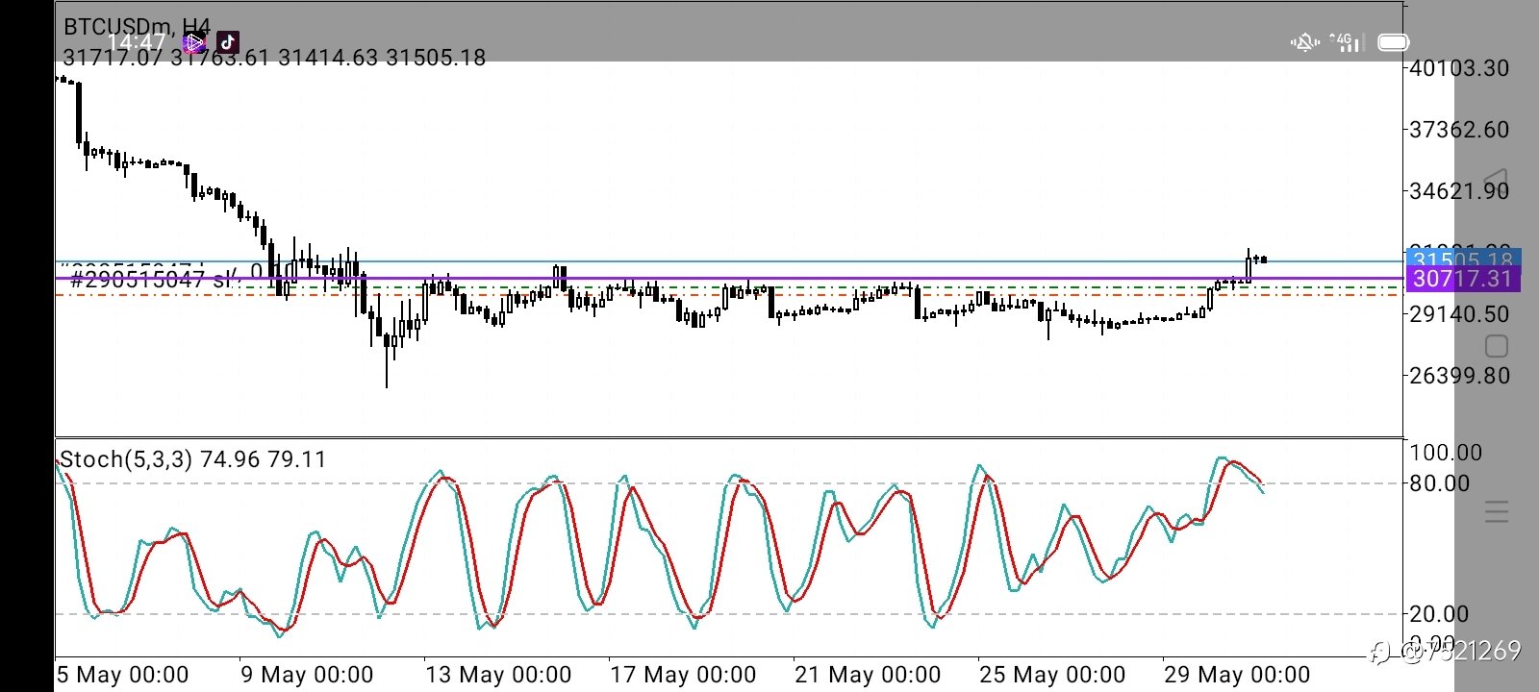Tap the muted bell status icon

click(x=1305, y=42)
